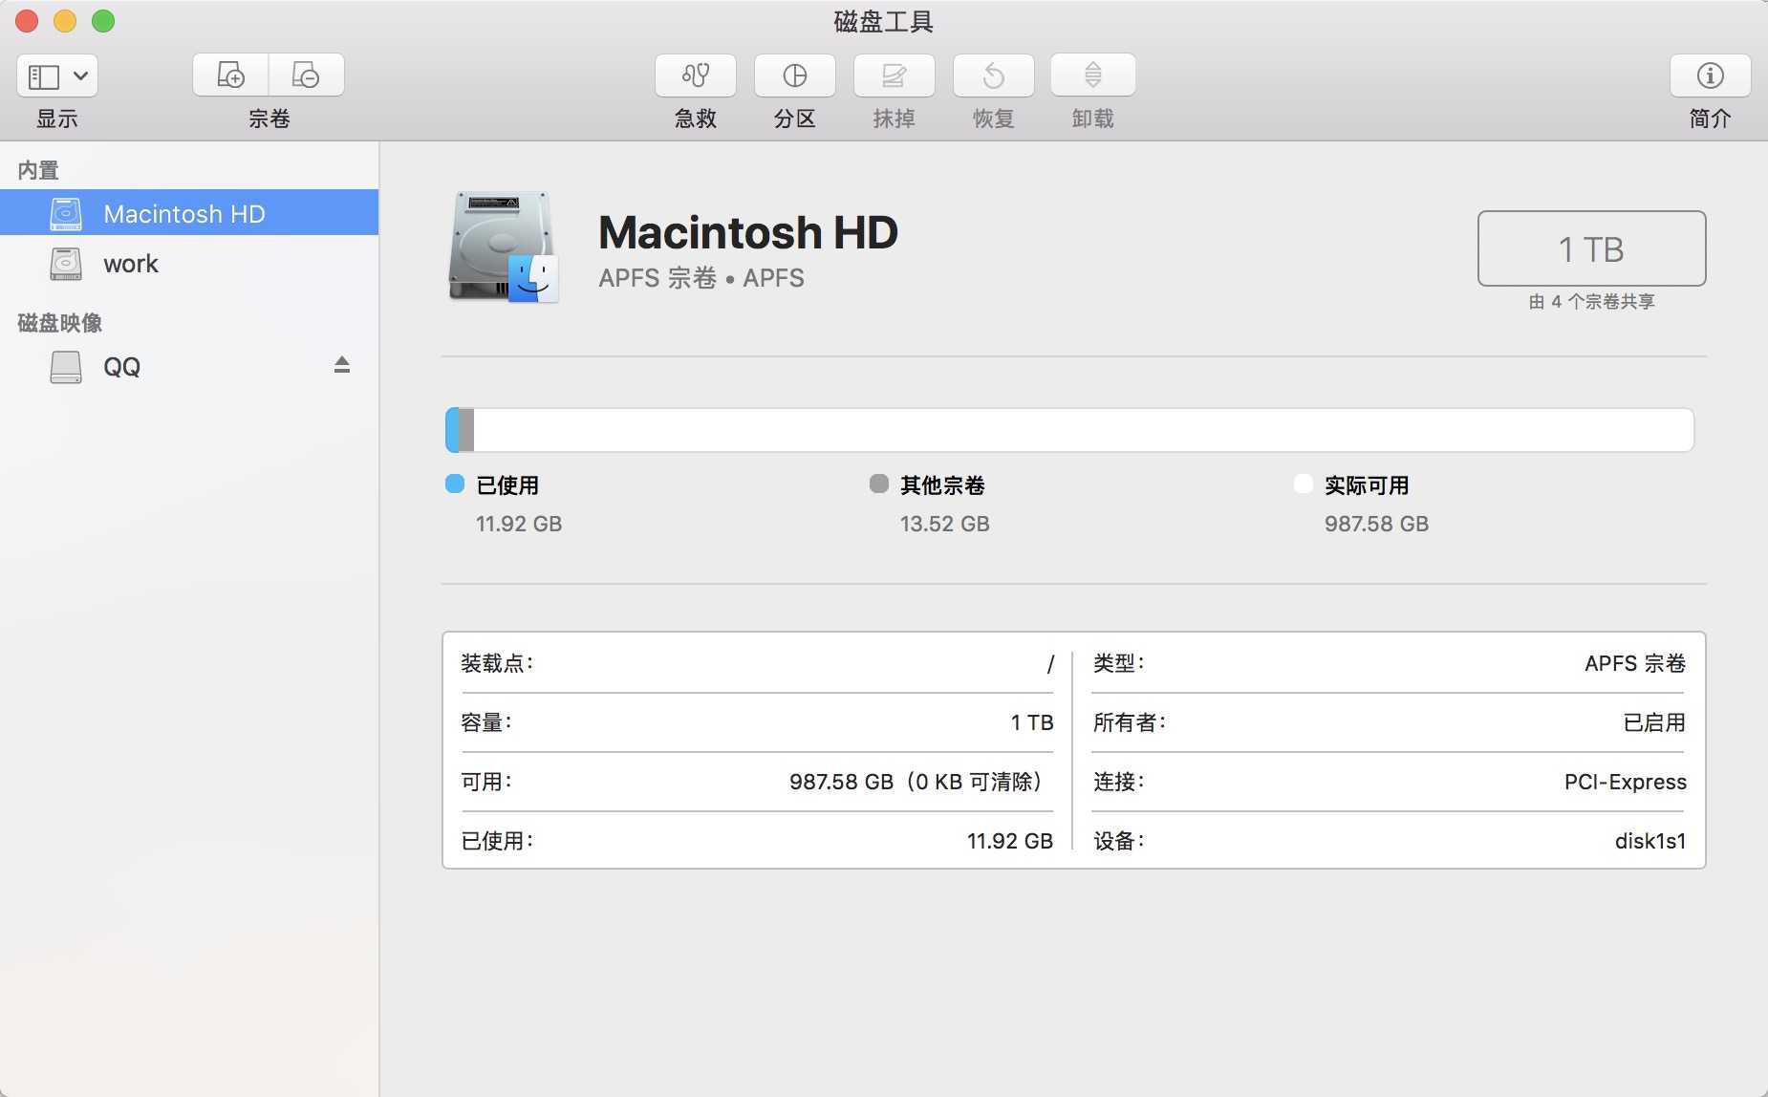Click the Erase (抹掉) toolbar icon

click(x=895, y=75)
